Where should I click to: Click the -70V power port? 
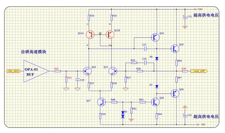(201, 125)
